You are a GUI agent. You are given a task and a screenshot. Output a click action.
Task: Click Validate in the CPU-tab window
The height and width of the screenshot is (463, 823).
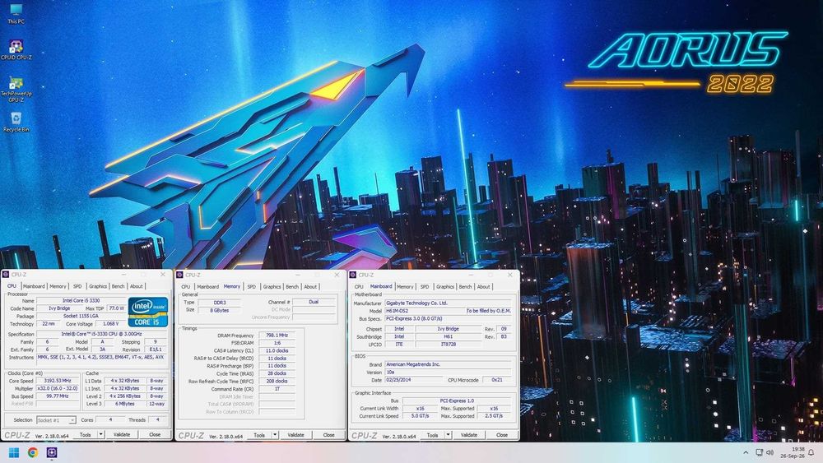pos(122,435)
